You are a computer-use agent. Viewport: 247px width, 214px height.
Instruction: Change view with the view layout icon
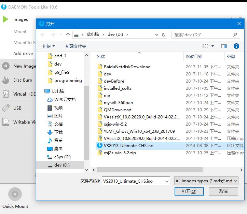(205, 46)
